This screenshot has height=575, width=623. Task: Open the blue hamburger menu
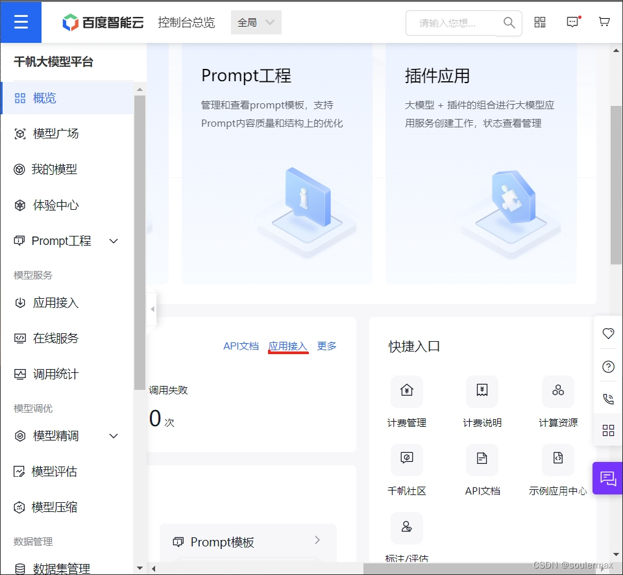pyautogui.click(x=21, y=22)
